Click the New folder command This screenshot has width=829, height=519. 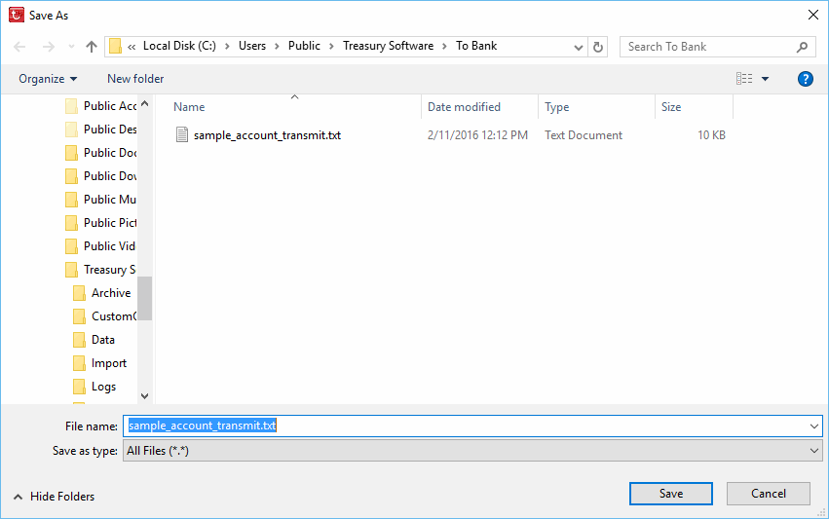pos(135,79)
